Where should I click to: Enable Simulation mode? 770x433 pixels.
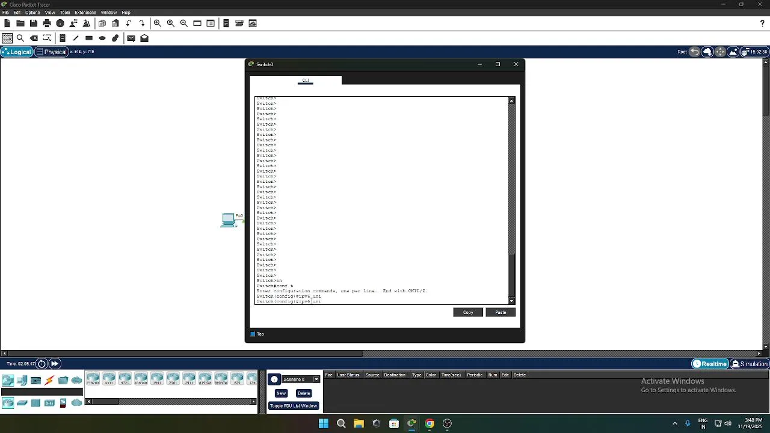(750, 364)
